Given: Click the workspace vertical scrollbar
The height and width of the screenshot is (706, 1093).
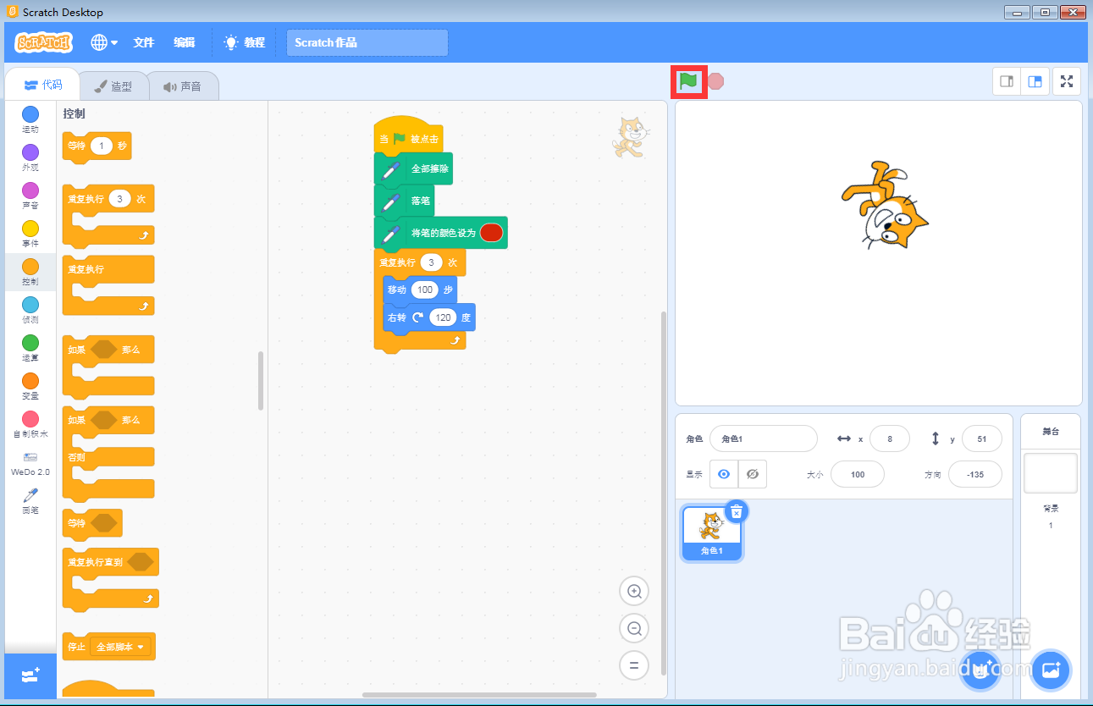Looking at the screenshot, I should 664,493.
